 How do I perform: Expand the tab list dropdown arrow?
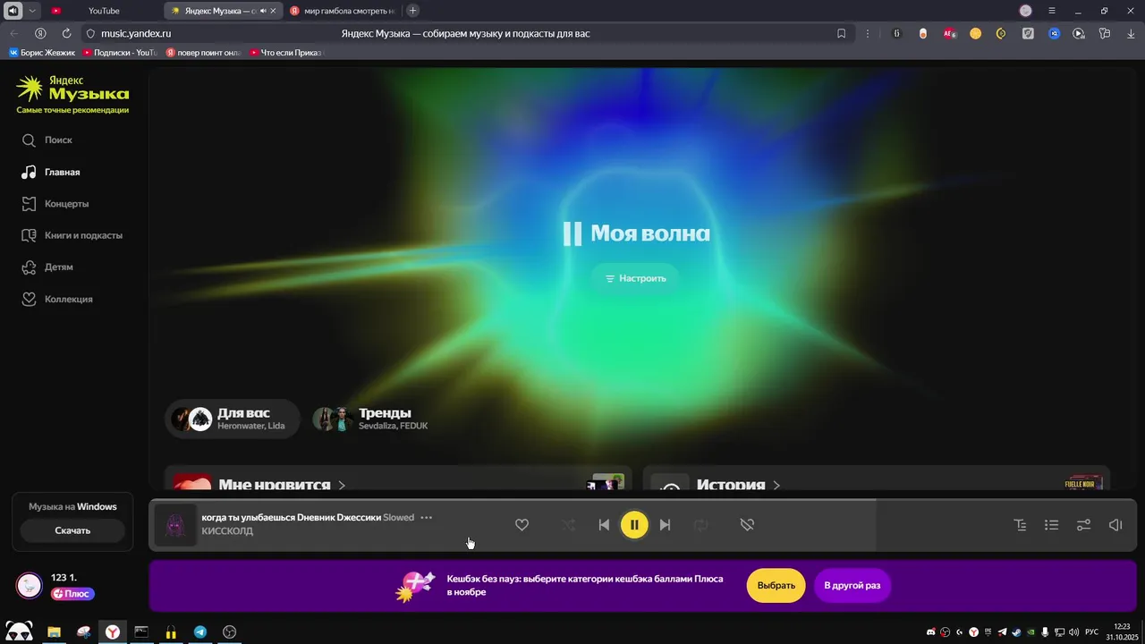point(33,11)
